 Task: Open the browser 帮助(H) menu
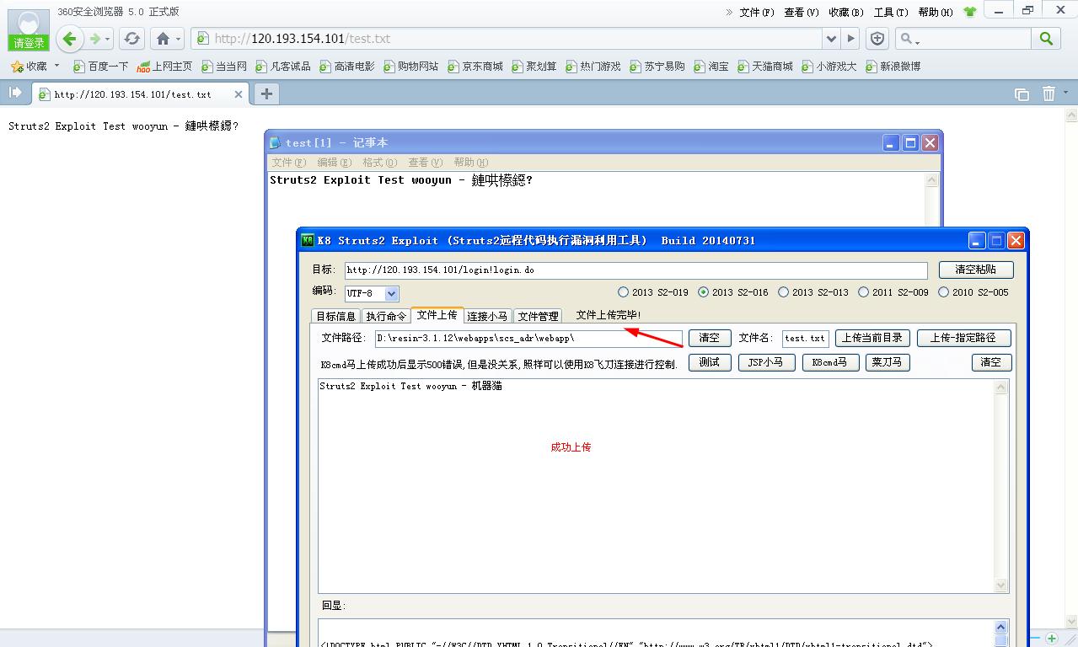pyautogui.click(x=936, y=12)
